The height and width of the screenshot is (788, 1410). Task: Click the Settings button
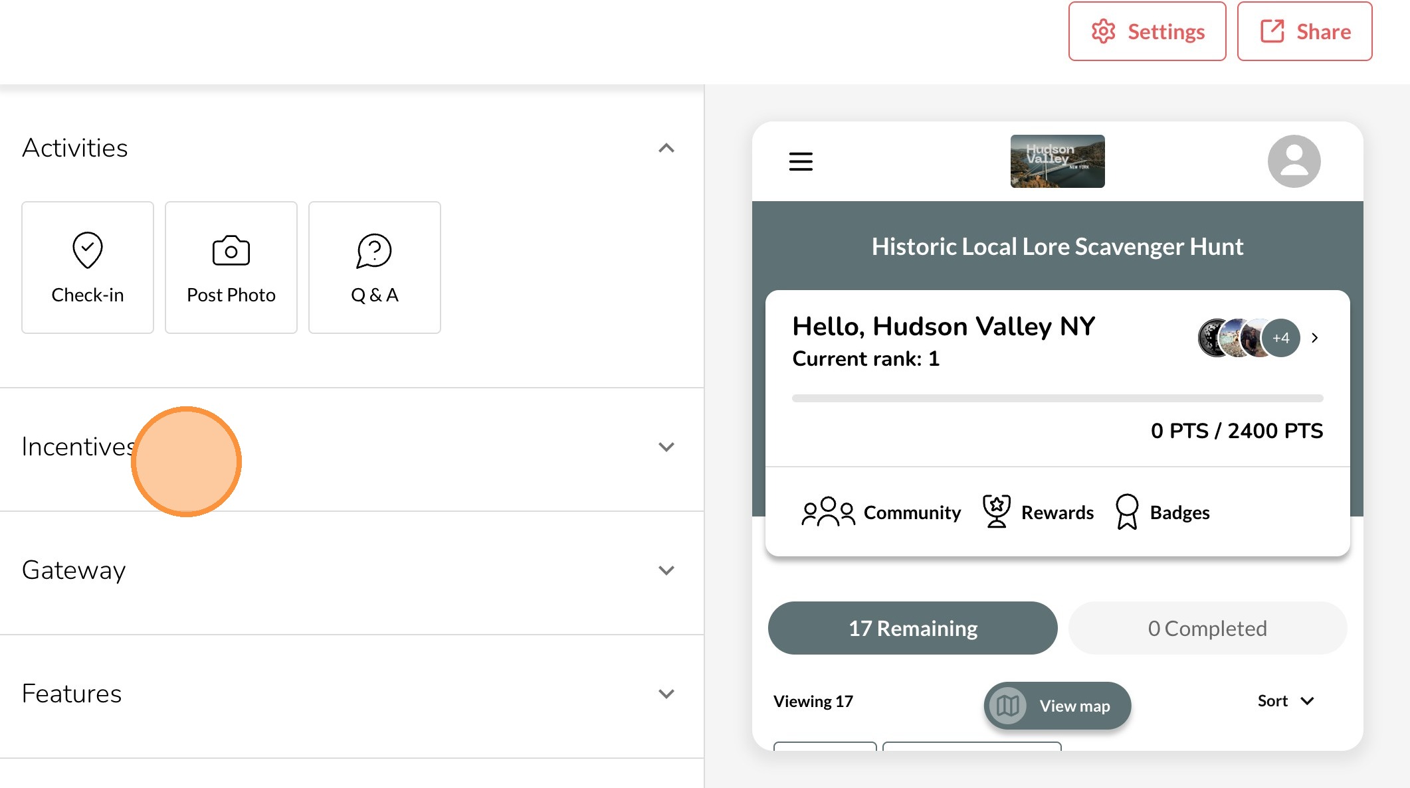click(x=1147, y=31)
